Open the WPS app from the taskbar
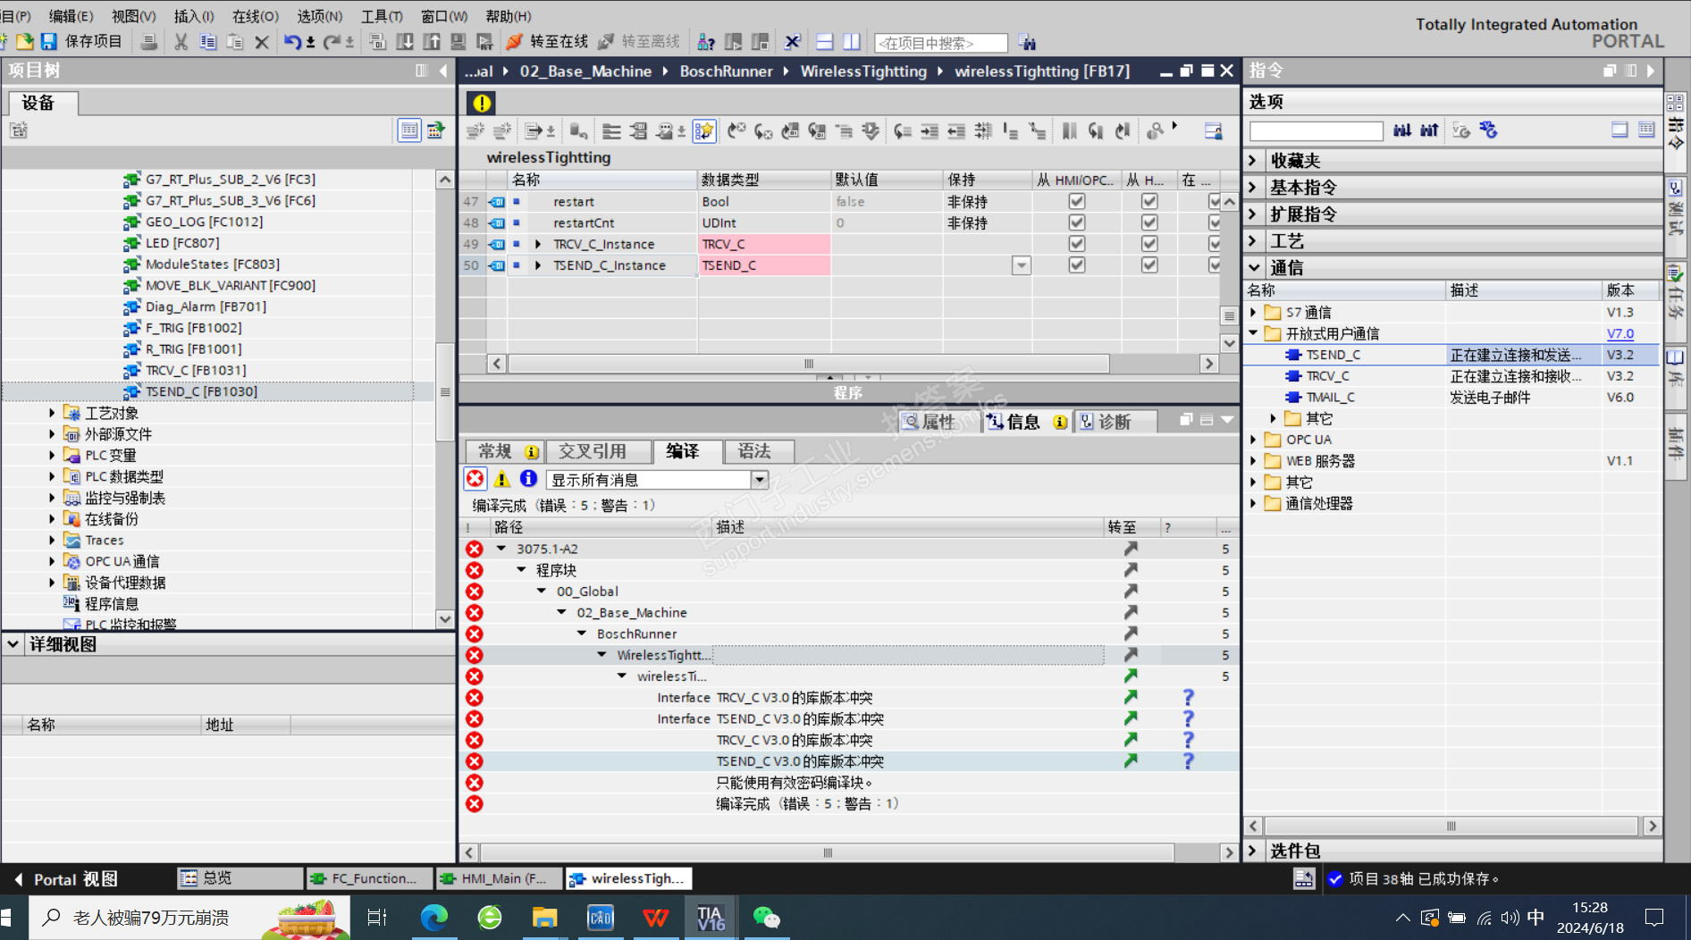Viewport: 1691px width, 940px height. tap(655, 918)
